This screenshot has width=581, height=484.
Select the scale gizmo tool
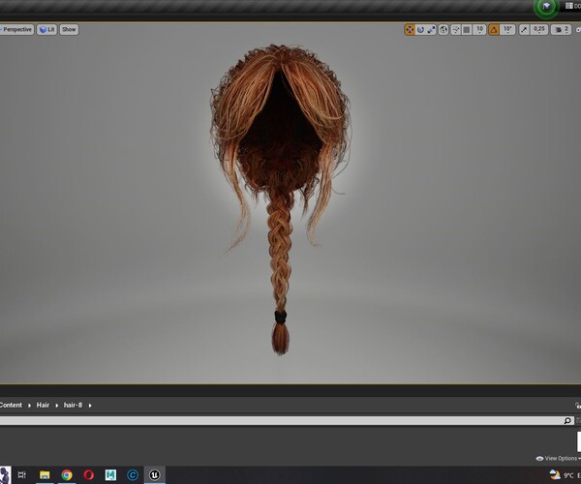tap(431, 30)
